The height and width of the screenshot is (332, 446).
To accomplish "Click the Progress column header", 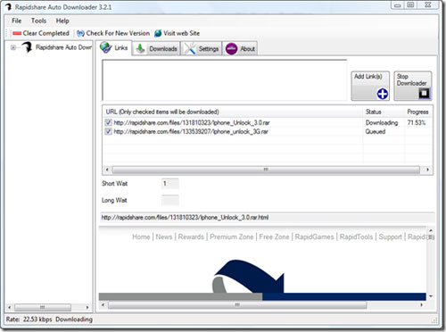I will click(417, 112).
